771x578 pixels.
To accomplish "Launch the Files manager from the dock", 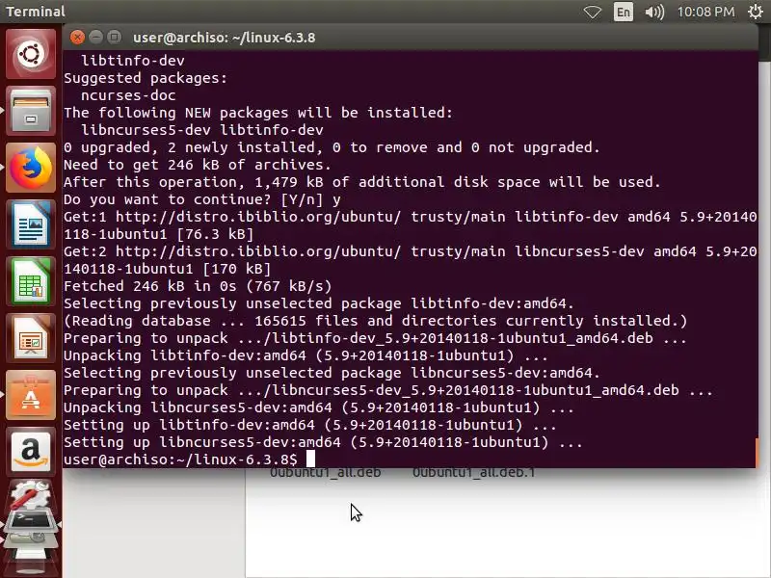I will [x=31, y=111].
